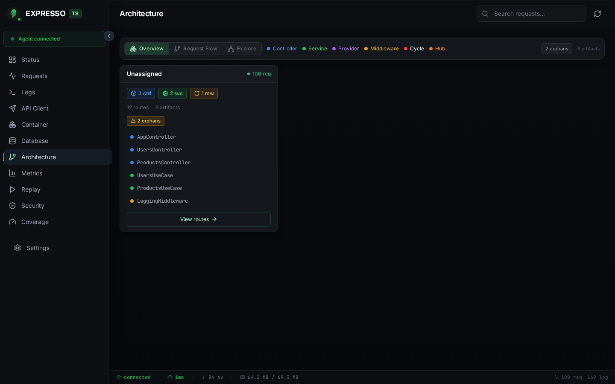Click the 3 ctrl badge

click(141, 93)
